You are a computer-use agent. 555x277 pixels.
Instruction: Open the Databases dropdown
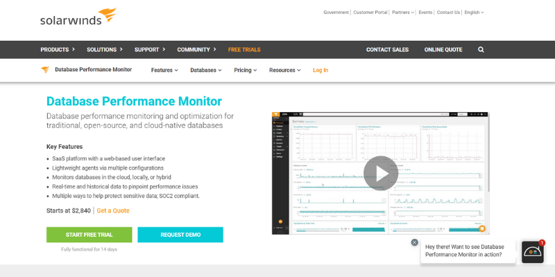click(206, 71)
